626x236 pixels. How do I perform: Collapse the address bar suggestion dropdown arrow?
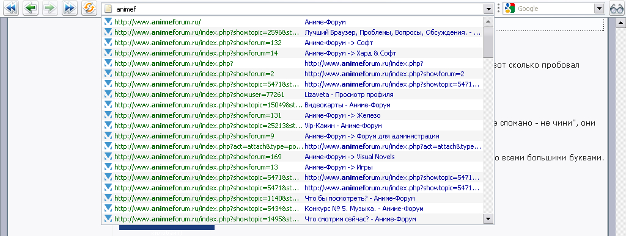(x=488, y=9)
